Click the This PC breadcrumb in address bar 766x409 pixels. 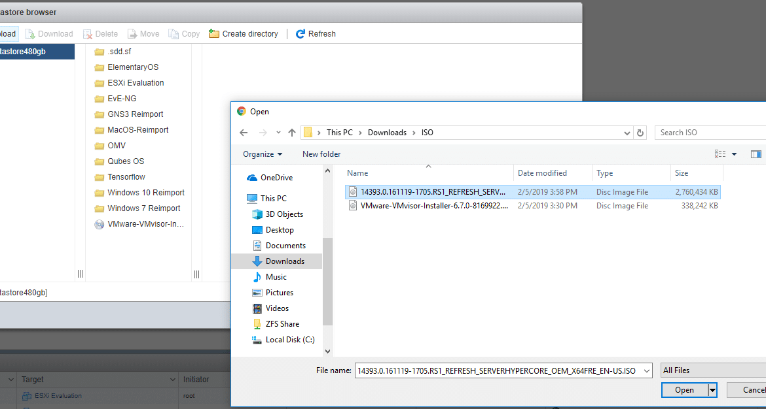tap(340, 133)
